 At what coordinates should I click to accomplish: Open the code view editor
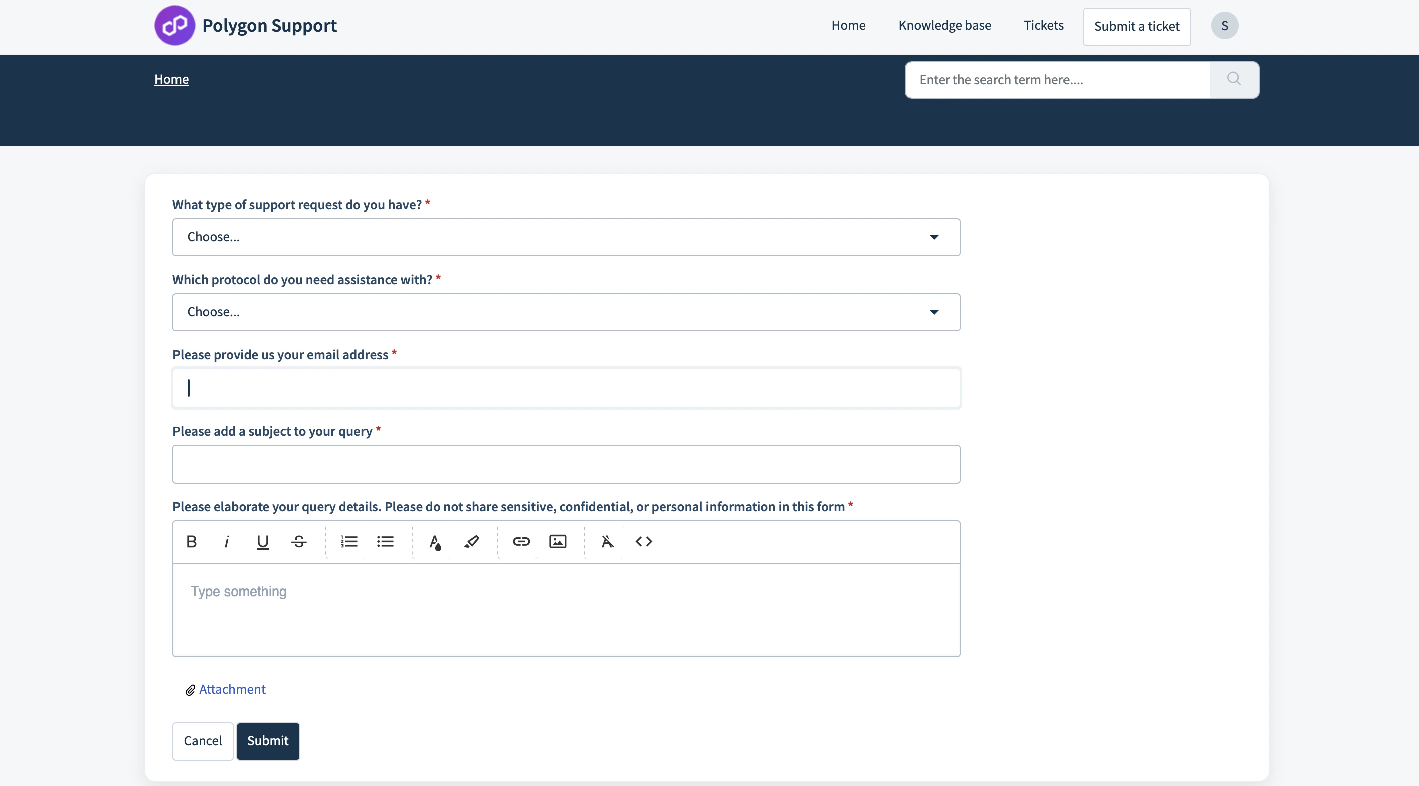[x=644, y=542]
